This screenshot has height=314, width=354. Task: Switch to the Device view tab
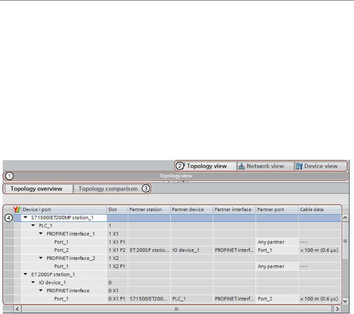[x=321, y=166]
